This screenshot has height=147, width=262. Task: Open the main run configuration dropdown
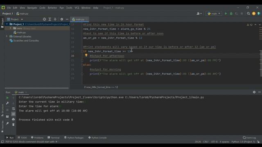pyautogui.click(x=214, y=13)
